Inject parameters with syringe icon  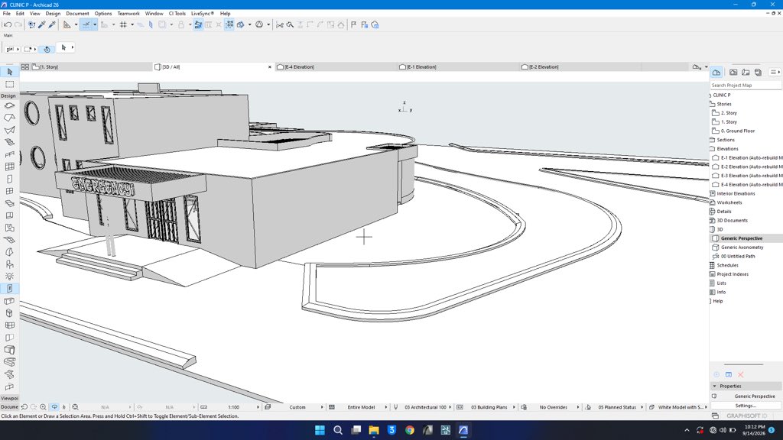tap(52, 24)
